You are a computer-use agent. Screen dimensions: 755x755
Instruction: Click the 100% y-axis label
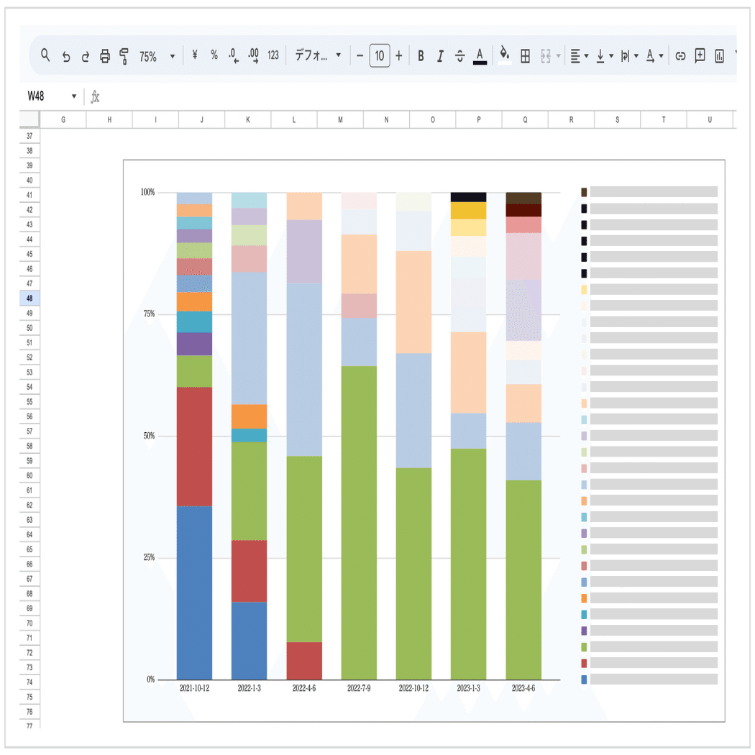pos(148,192)
